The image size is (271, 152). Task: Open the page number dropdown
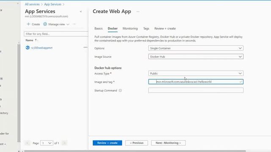pos(47,143)
